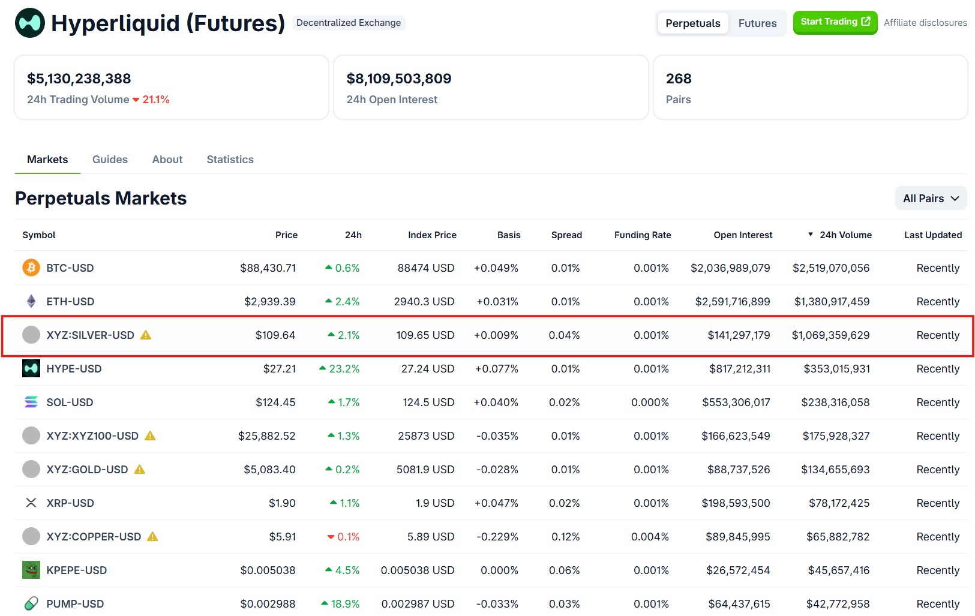Open the Statistics tab
Image resolution: width=975 pixels, height=616 pixels.
[x=230, y=160]
